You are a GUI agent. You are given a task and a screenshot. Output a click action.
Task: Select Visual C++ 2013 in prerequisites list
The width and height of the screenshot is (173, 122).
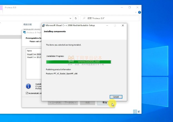point(34,57)
